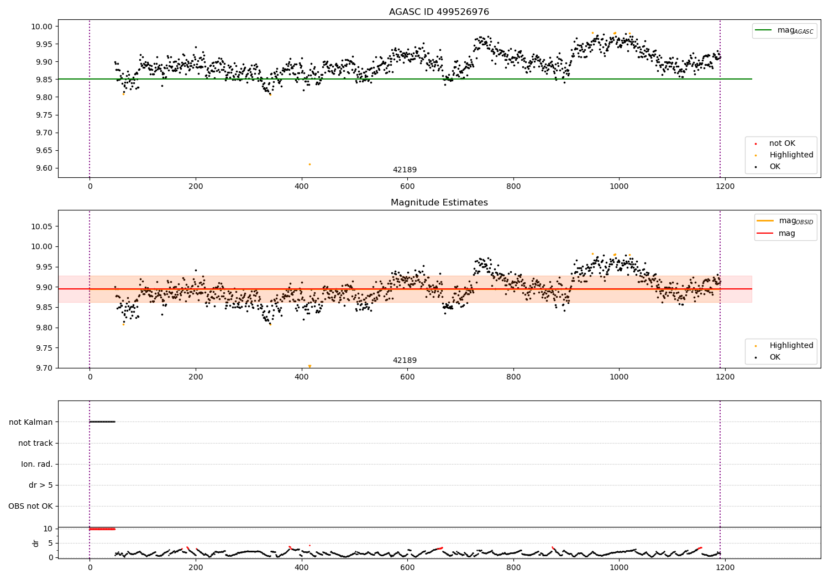Click the "1000" x-tick label under middle plot
The height and width of the screenshot is (580, 829).
pos(619,377)
